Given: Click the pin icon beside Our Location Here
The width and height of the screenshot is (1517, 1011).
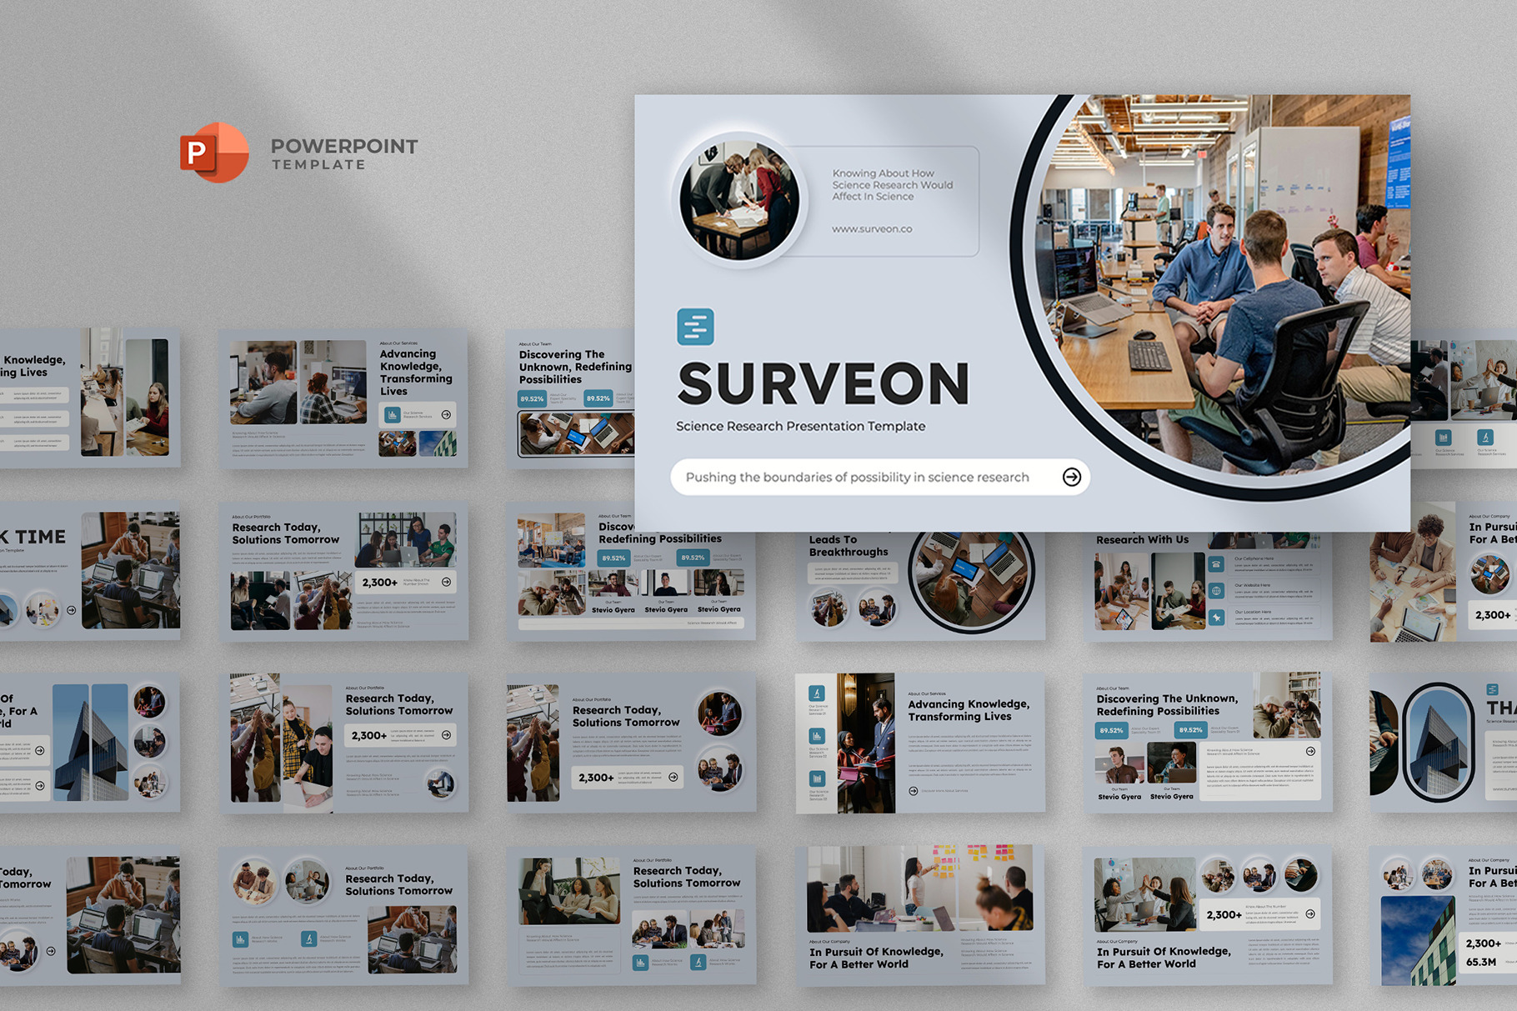Looking at the screenshot, I should [1217, 618].
